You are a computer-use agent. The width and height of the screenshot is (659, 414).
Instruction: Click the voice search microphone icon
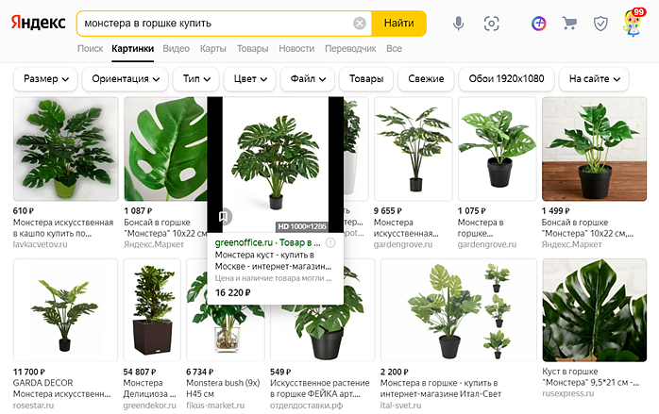coord(459,23)
